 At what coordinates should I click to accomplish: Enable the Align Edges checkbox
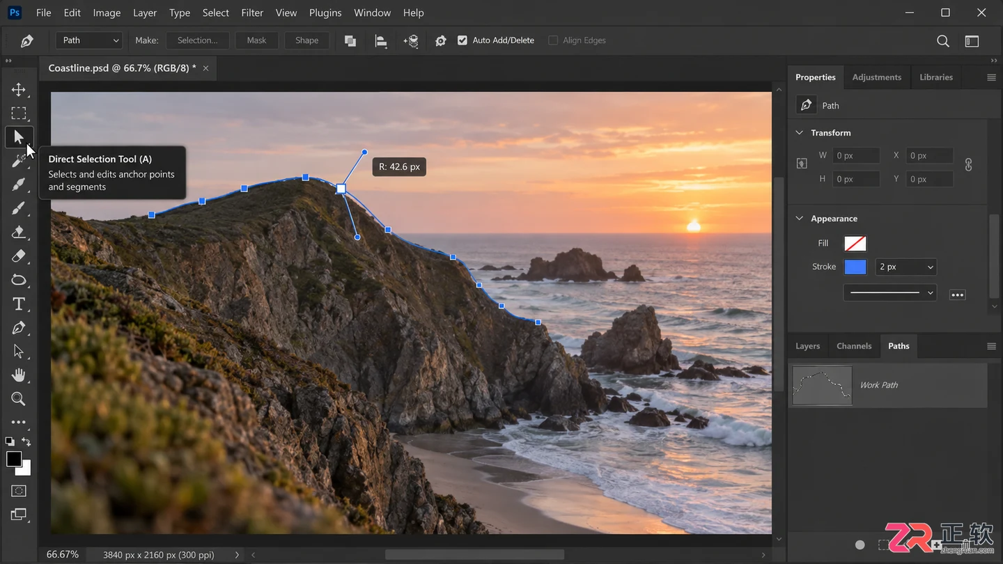tap(553, 40)
